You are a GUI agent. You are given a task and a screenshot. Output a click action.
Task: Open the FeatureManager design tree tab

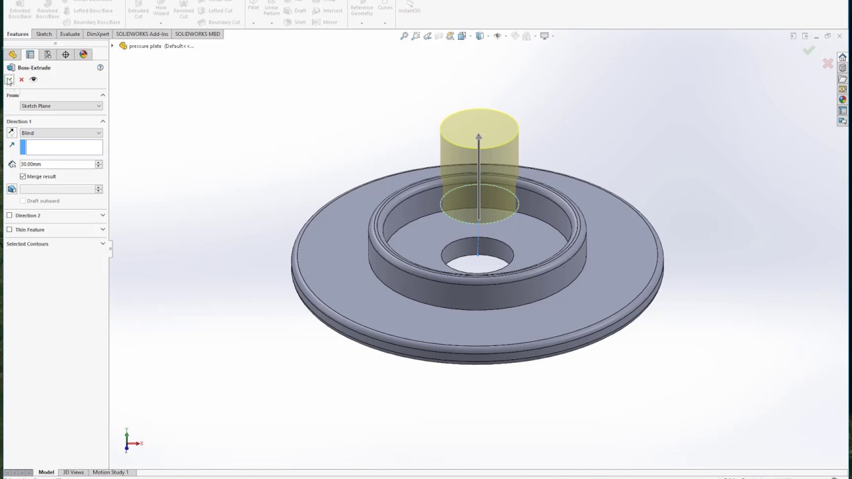coord(13,55)
